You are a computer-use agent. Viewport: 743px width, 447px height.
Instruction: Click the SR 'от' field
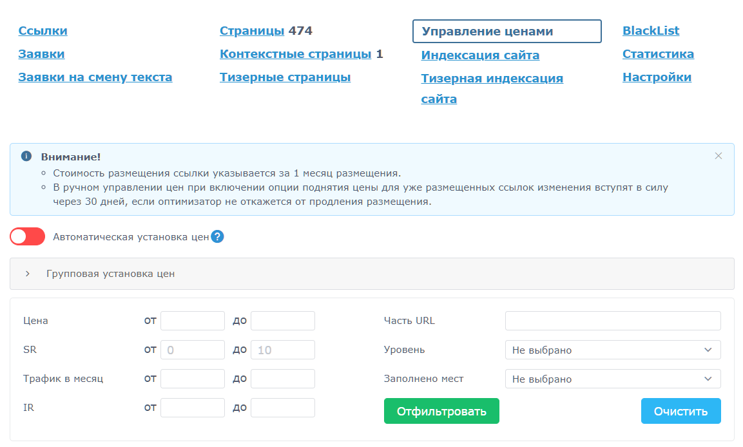(x=193, y=350)
